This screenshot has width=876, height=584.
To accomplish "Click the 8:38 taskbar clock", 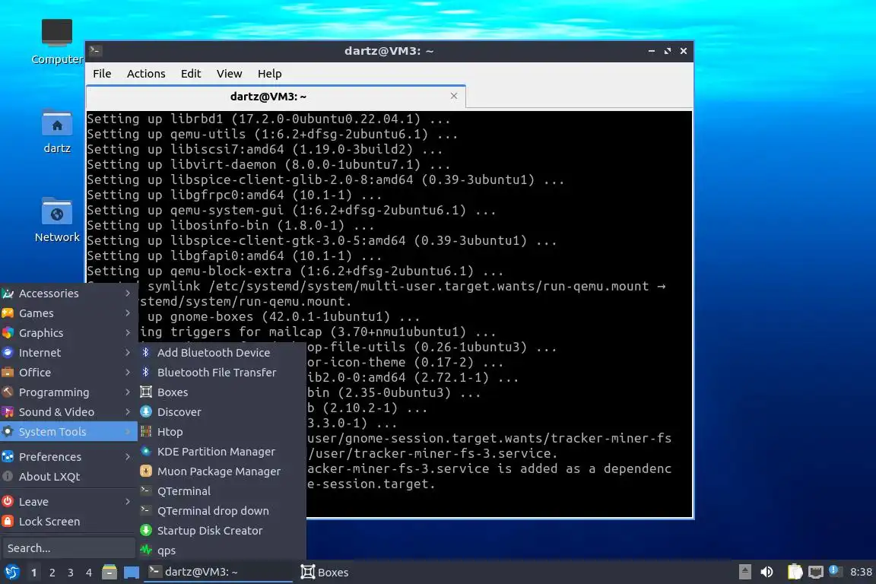I will [x=860, y=572].
